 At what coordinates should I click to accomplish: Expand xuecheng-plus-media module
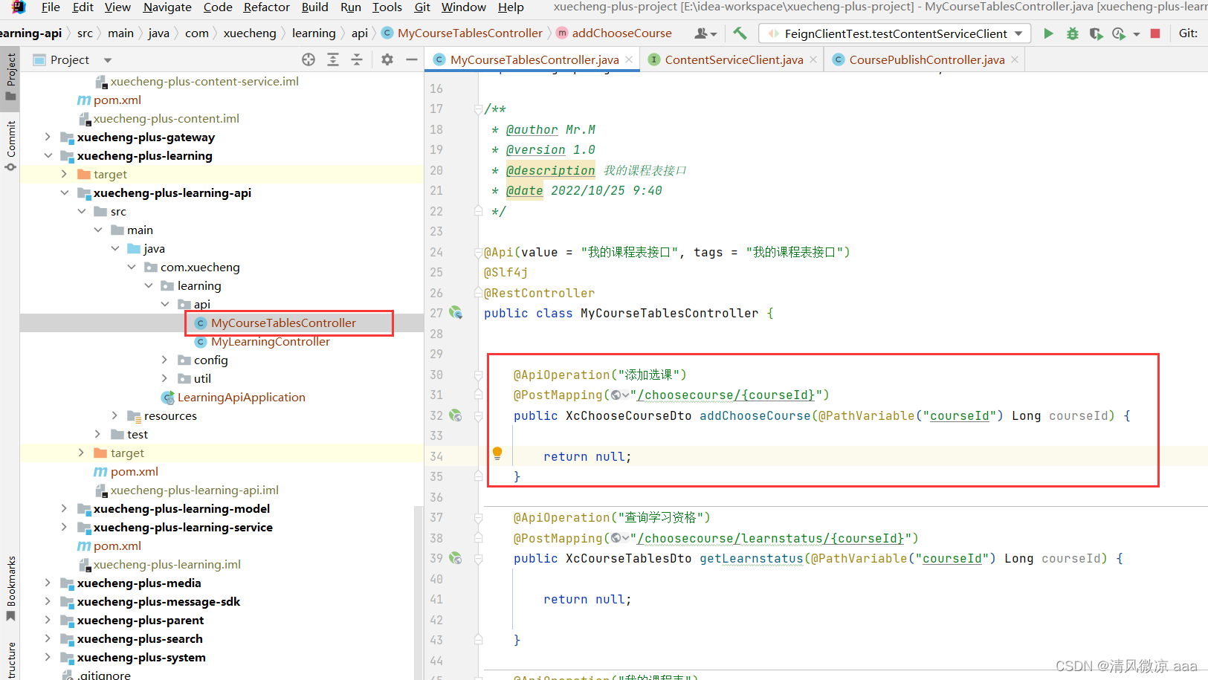tap(48, 583)
